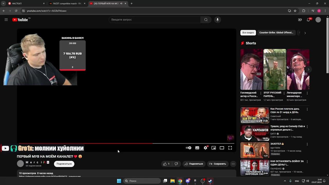Open the Легендарная миниатюра Short thumbnail
Image resolution: width=329 pixels, height=185 pixels.
[298, 69]
